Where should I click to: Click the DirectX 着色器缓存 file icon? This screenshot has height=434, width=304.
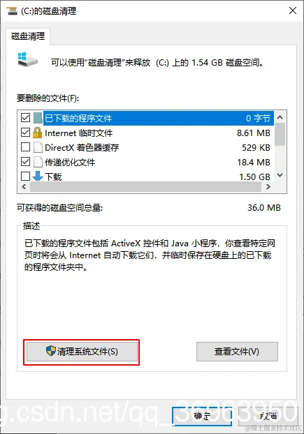tap(38, 147)
